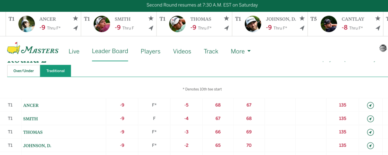
Task: Expand the More dropdown menu
Action: click(x=241, y=51)
